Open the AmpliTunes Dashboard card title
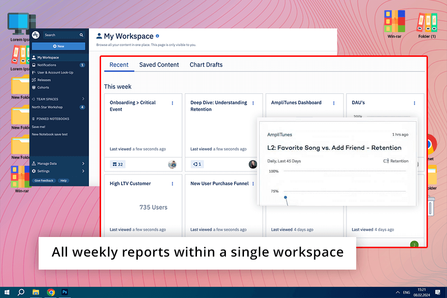 (x=296, y=102)
